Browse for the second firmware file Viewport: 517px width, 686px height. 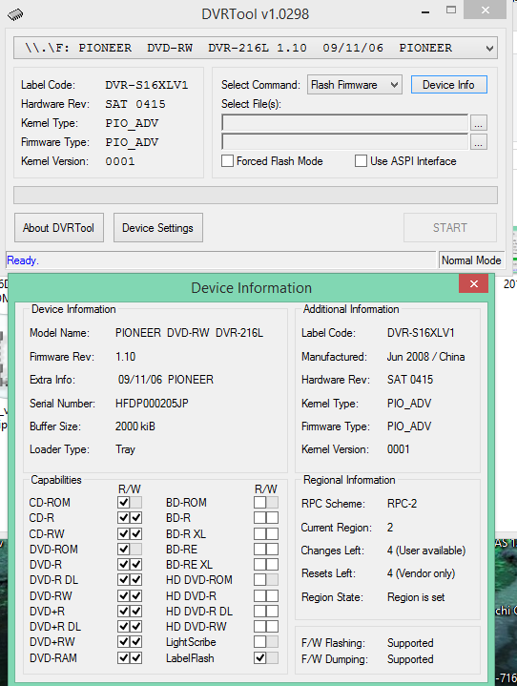479,142
